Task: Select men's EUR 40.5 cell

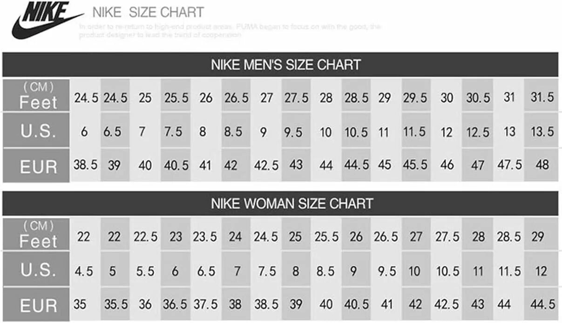Action: pyautogui.click(x=176, y=165)
